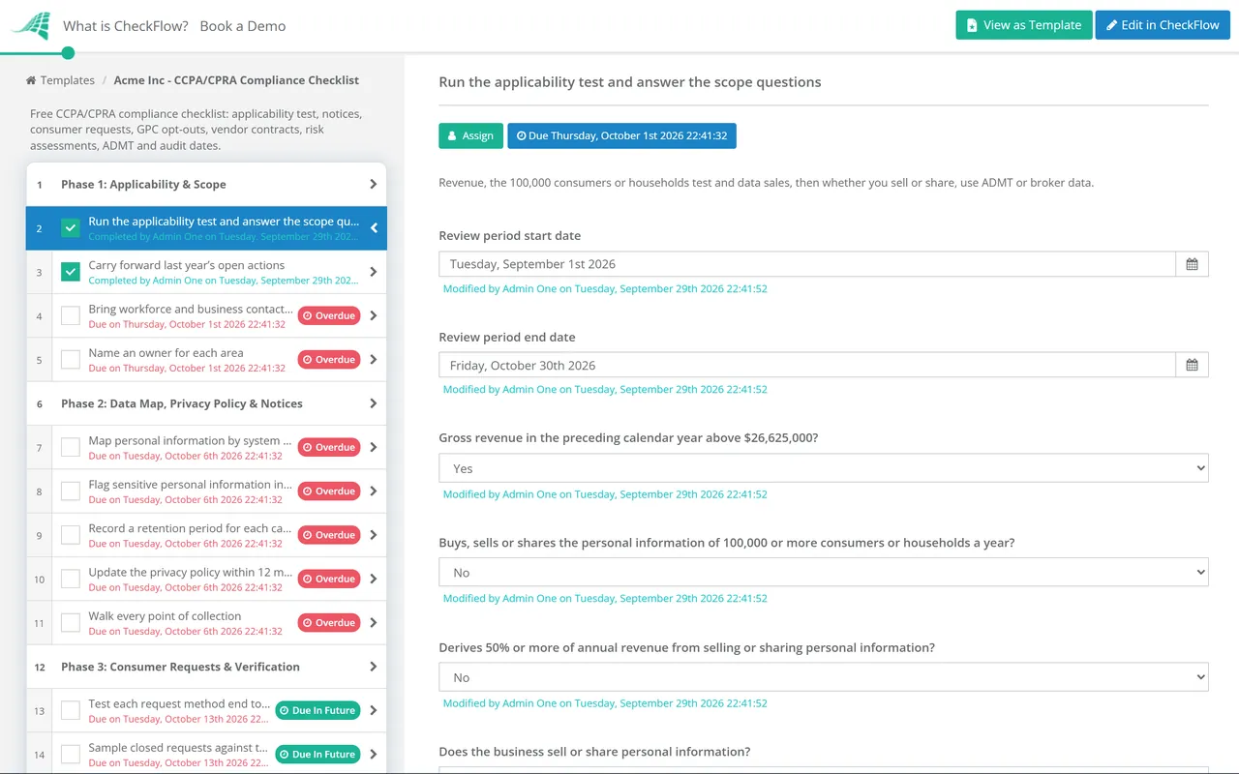Click Overdue badge on 'Record a retention period' row
Viewport: 1239px width, 774px height.
tap(329, 535)
